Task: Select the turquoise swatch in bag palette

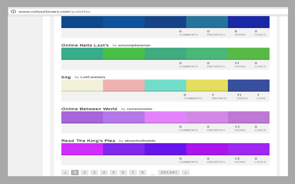Action: (165, 86)
